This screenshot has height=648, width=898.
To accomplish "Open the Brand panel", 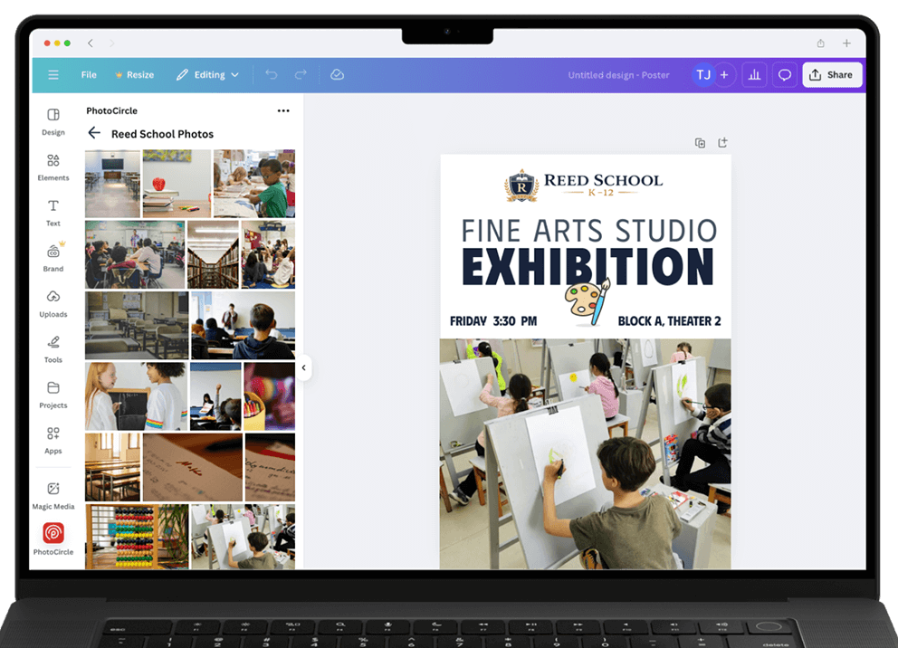I will click(x=53, y=258).
